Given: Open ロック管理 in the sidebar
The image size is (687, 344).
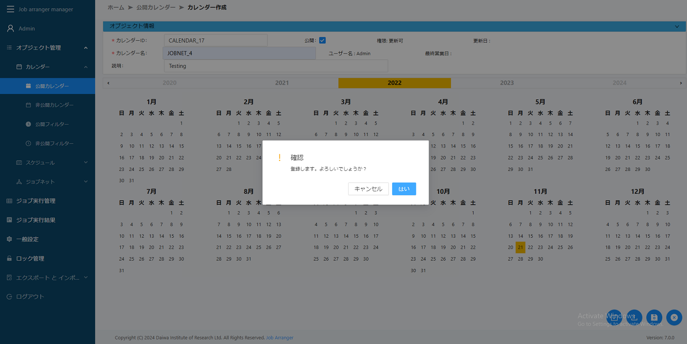Looking at the screenshot, I should [x=30, y=258].
